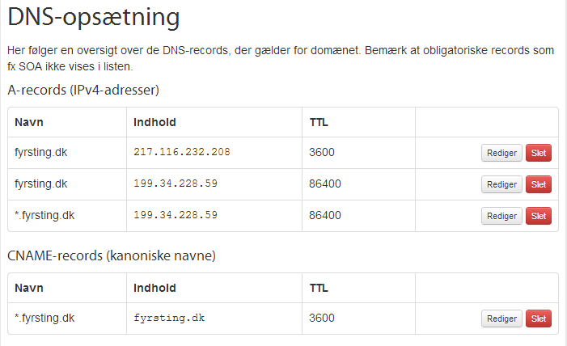The height and width of the screenshot is (346, 567).
Task: Click the *.fyrsting.dk name in the A-records table
Action: tap(44, 215)
